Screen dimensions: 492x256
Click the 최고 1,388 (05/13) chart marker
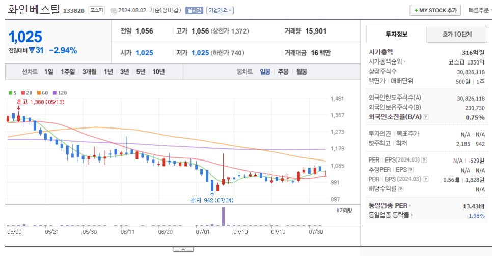click(40, 102)
